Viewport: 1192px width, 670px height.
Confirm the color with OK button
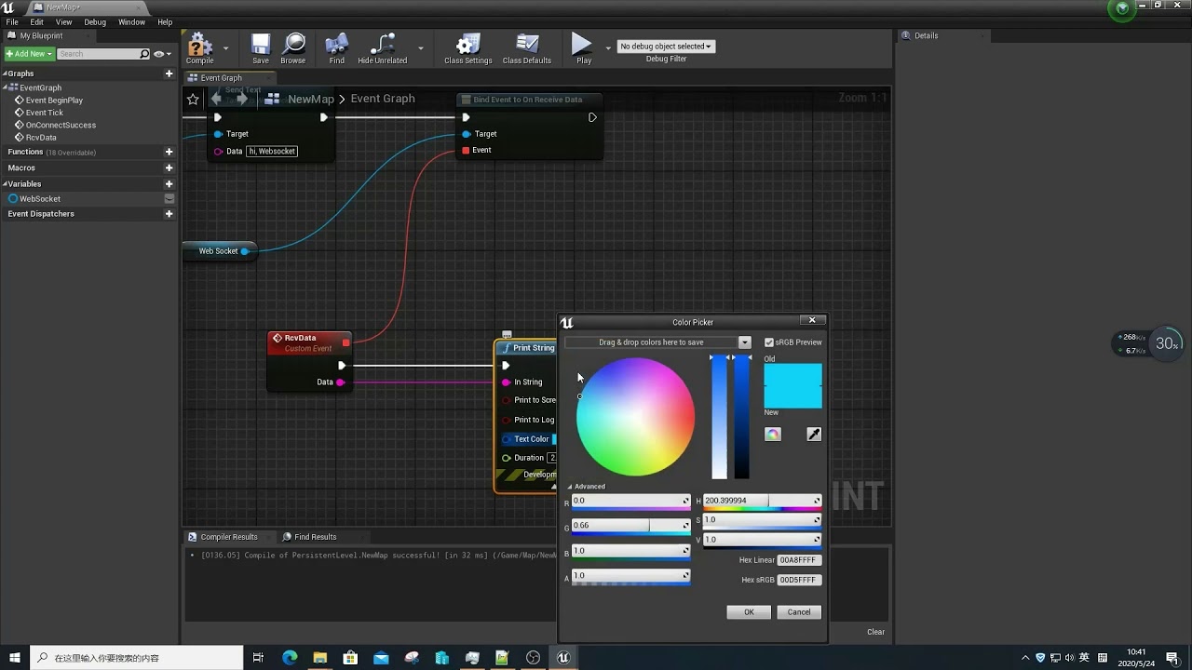(749, 612)
